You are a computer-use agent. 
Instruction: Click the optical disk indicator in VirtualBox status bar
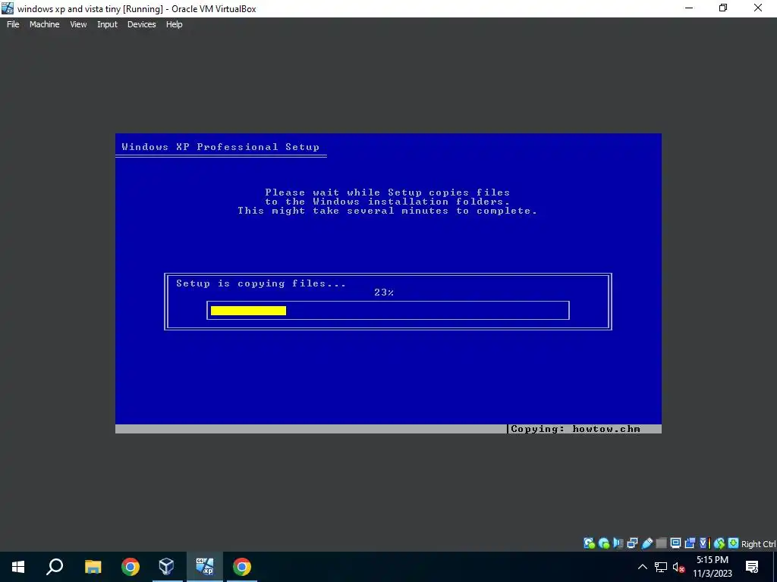click(603, 543)
